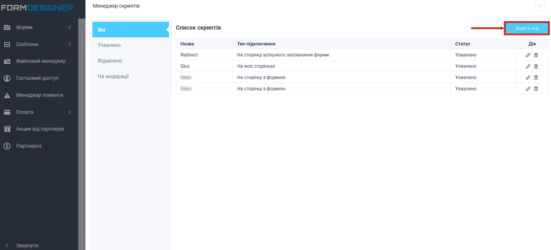The width and height of the screenshot is (551, 250).
Task: Open the На модерації filter tab
Action: pos(114,76)
